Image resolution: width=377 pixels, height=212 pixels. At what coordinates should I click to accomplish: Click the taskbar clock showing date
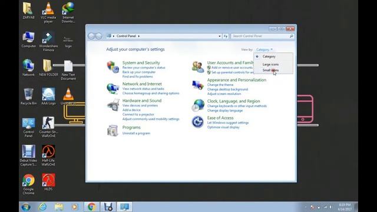tap(345, 207)
